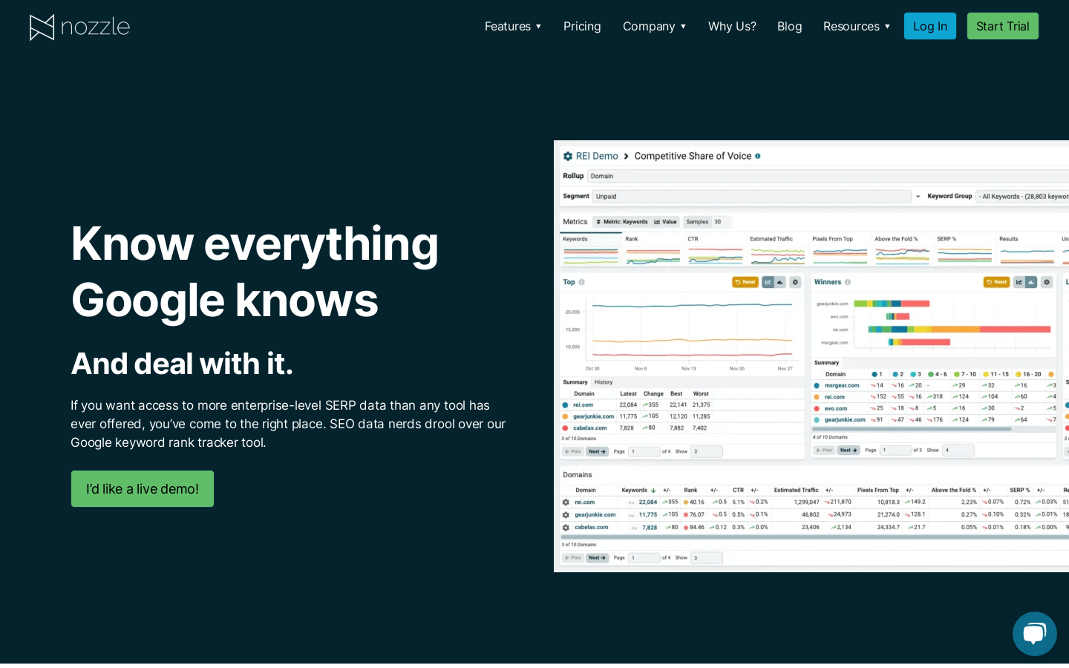Click the info icon beside Competitive Share of Voice

coord(758,156)
